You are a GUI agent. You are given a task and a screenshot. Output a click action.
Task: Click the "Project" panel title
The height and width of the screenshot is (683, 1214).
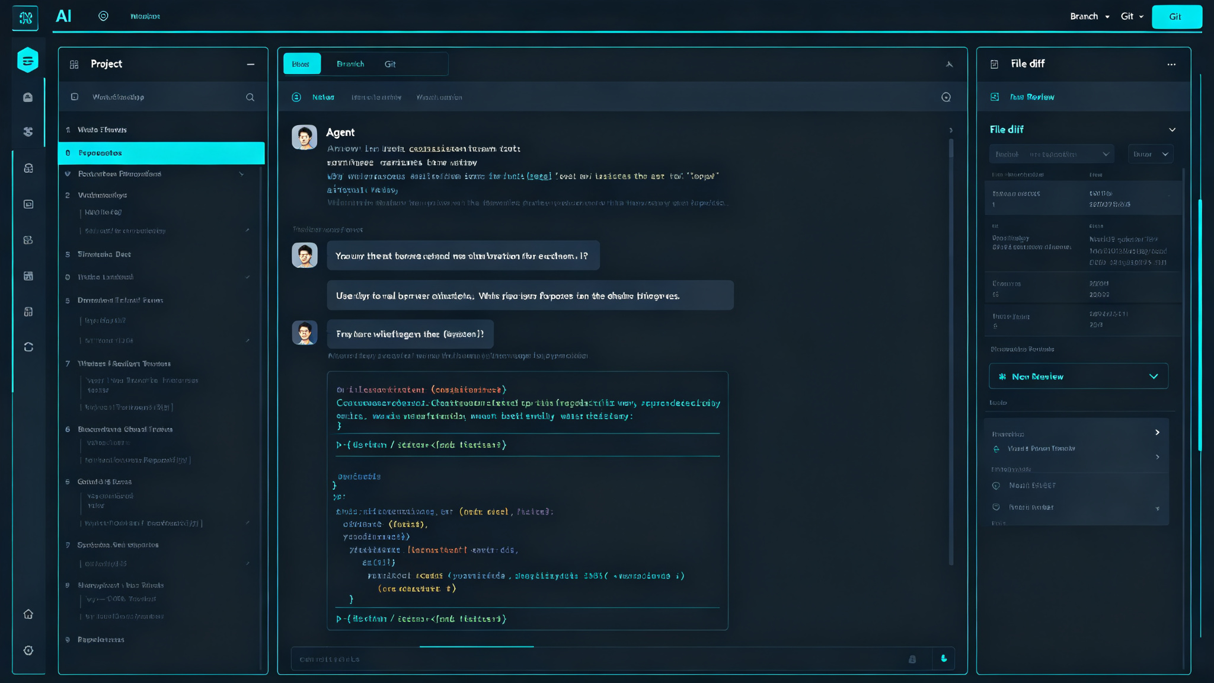pyautogui.click(x=106, y=64)
